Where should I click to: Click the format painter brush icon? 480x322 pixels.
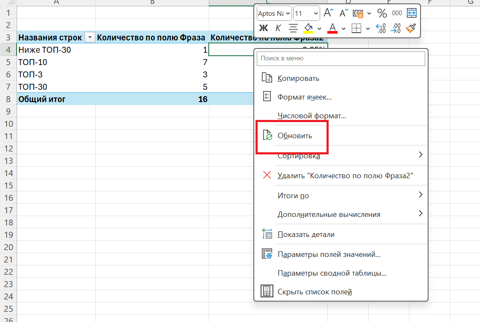411,28
